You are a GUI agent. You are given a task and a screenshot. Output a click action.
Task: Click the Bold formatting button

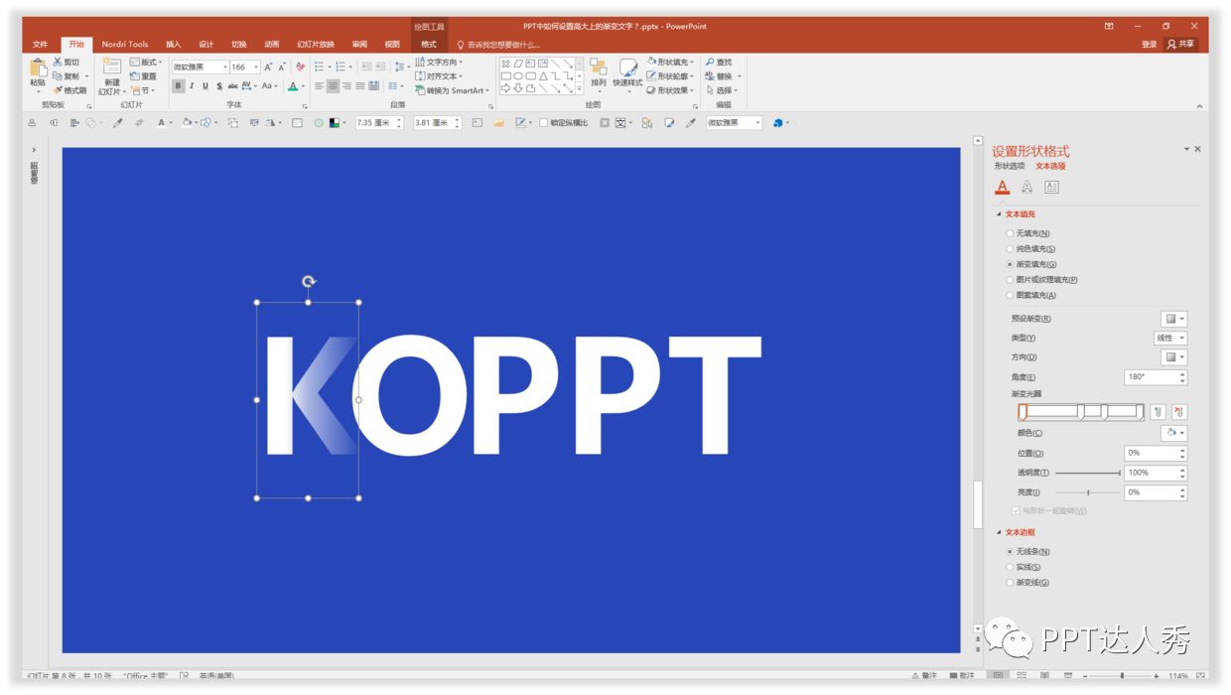[x=179, y=86]
